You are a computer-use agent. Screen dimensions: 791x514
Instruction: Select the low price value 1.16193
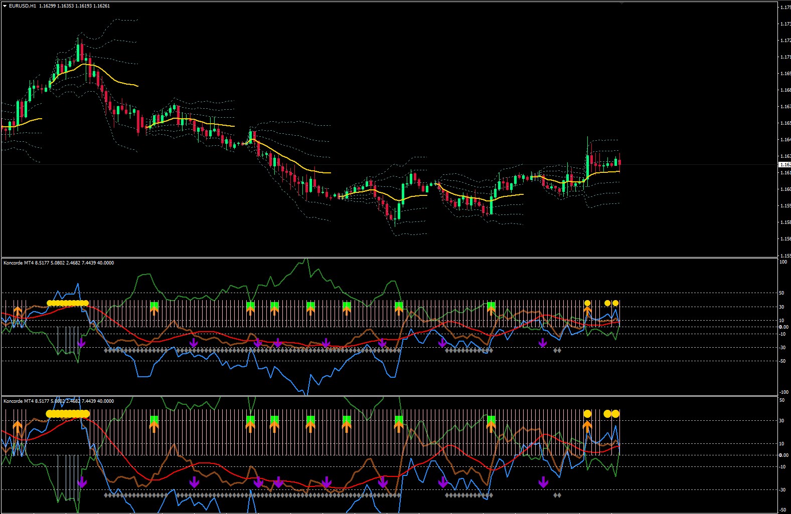(83, 6)
